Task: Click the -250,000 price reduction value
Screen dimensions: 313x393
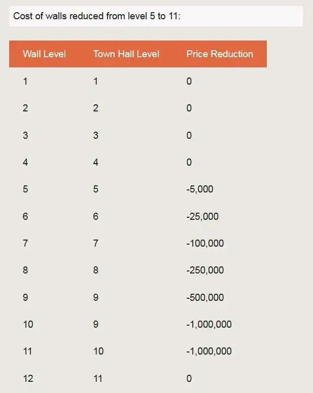Action: [205, 270]
